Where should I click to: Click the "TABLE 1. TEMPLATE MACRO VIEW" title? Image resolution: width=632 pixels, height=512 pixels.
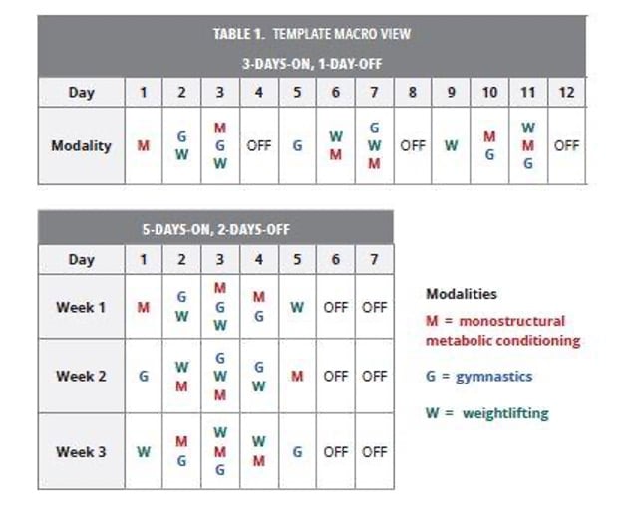tap(311, 34)
